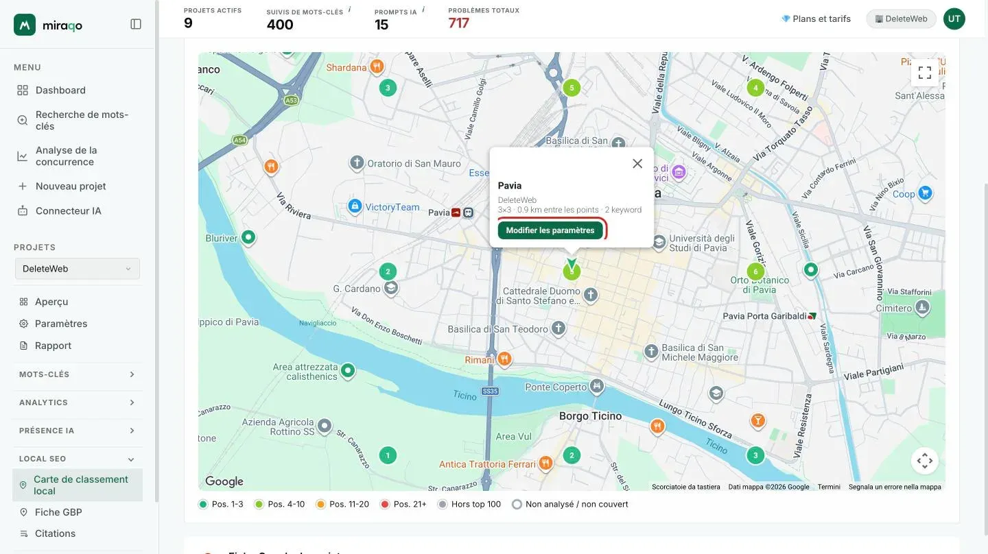This screenshot has height=554, width=988.
Task: Select the Rimani restaurant pin
Action: click(504, 359)
